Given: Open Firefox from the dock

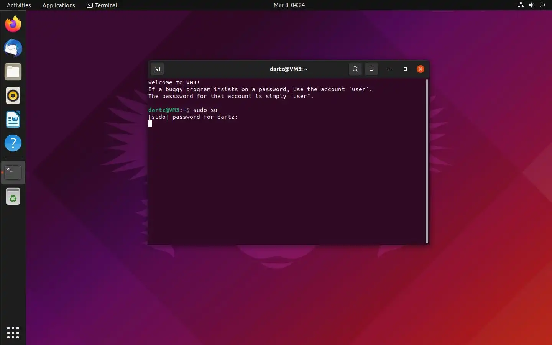Looking at the screenshot, I should click(13, 24).
